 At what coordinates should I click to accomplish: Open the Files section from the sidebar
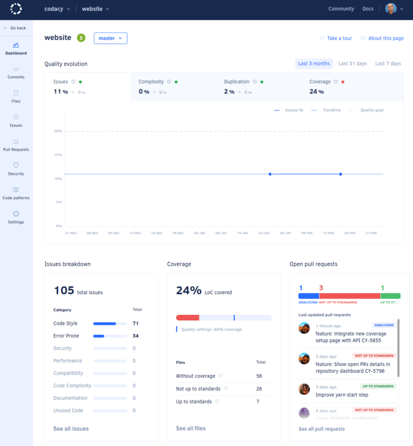[16, 97]
